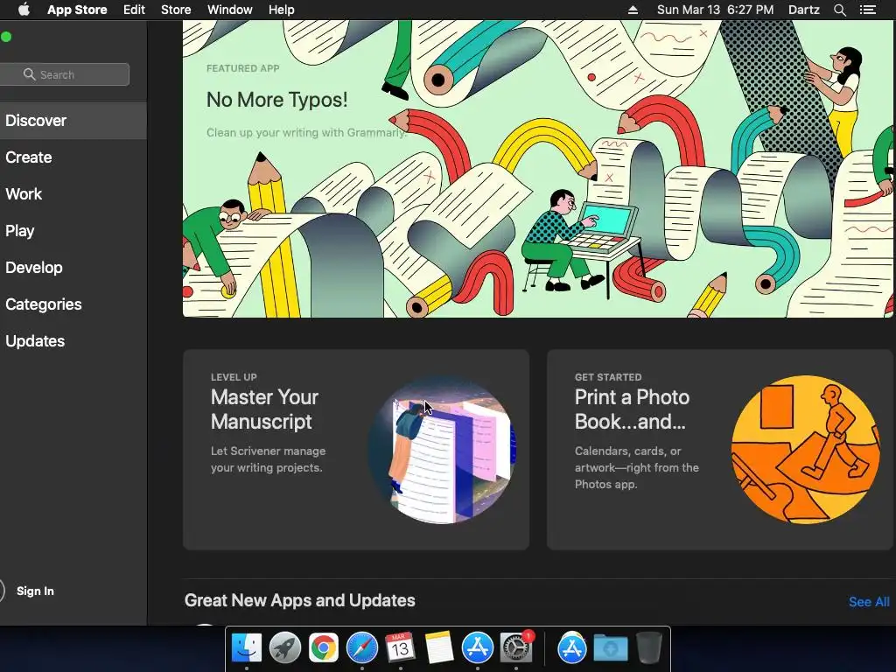Click Let Scrivener manage your writing projects text

(268, 459)
